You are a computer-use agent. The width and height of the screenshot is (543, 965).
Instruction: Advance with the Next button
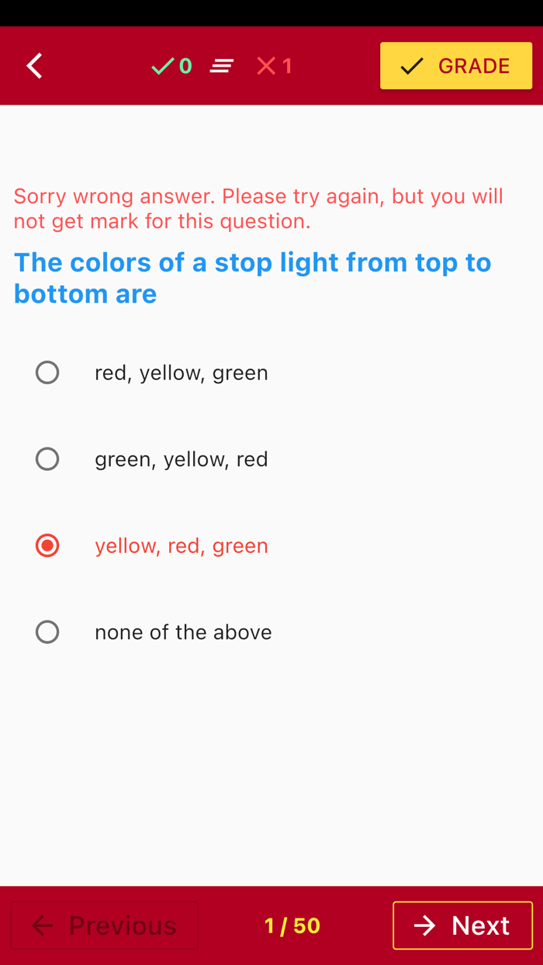(462, 925)
